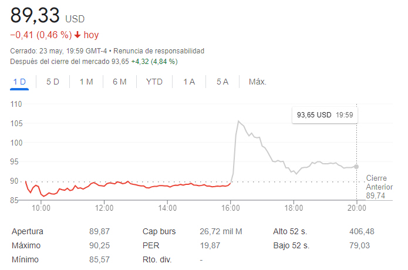Click the after-hours peak near 105
The width and height of the screenshot is (408, 270).
(238, 122)
